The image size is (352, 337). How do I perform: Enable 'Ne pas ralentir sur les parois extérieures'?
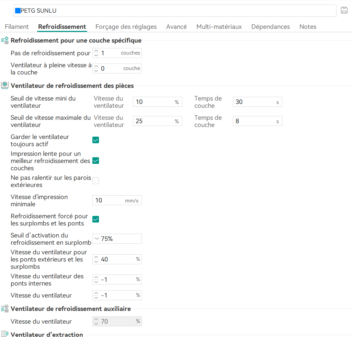(x=96, y=181)
